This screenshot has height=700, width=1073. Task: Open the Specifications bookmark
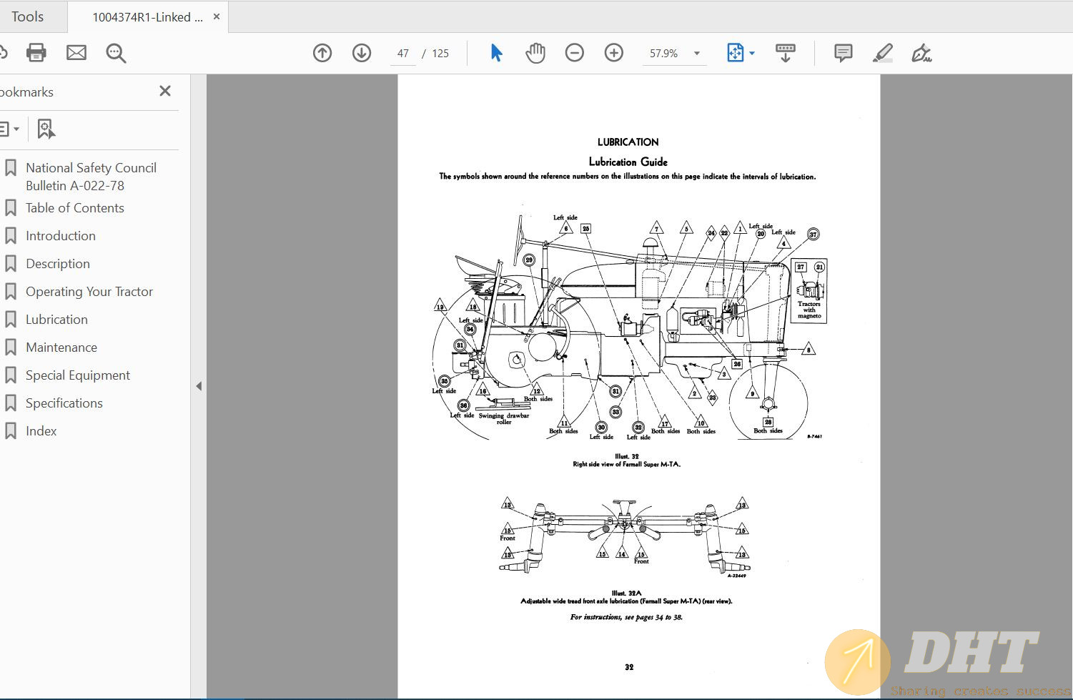pos(64,403)
